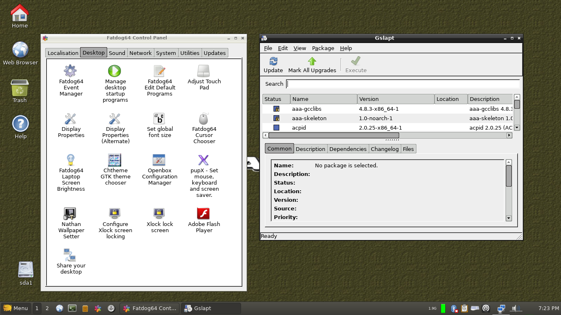Image resolution: width=561 pixels, height=315 pixels.
Task: Open Nathan Wallpaper Setter
Action: pyautogui.click(x=71, y=214)
